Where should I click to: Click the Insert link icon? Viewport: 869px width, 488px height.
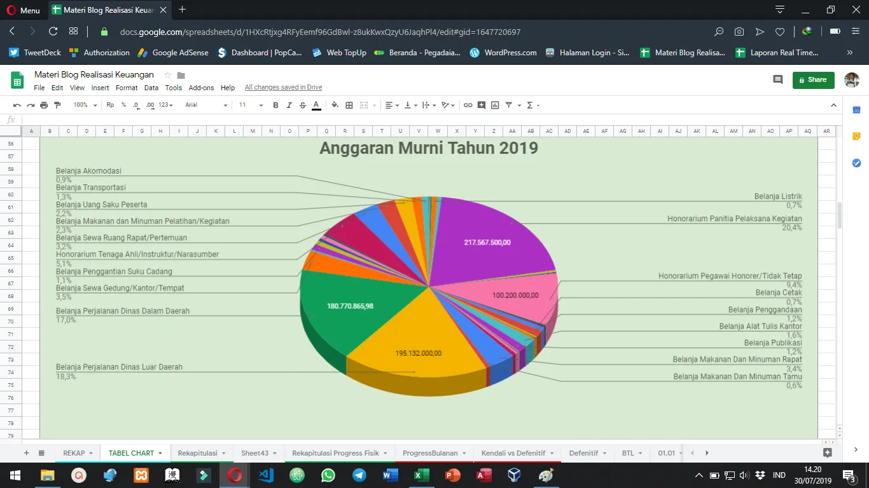468,105
